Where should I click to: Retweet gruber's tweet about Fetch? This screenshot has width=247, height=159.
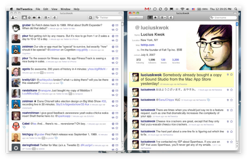113,29
